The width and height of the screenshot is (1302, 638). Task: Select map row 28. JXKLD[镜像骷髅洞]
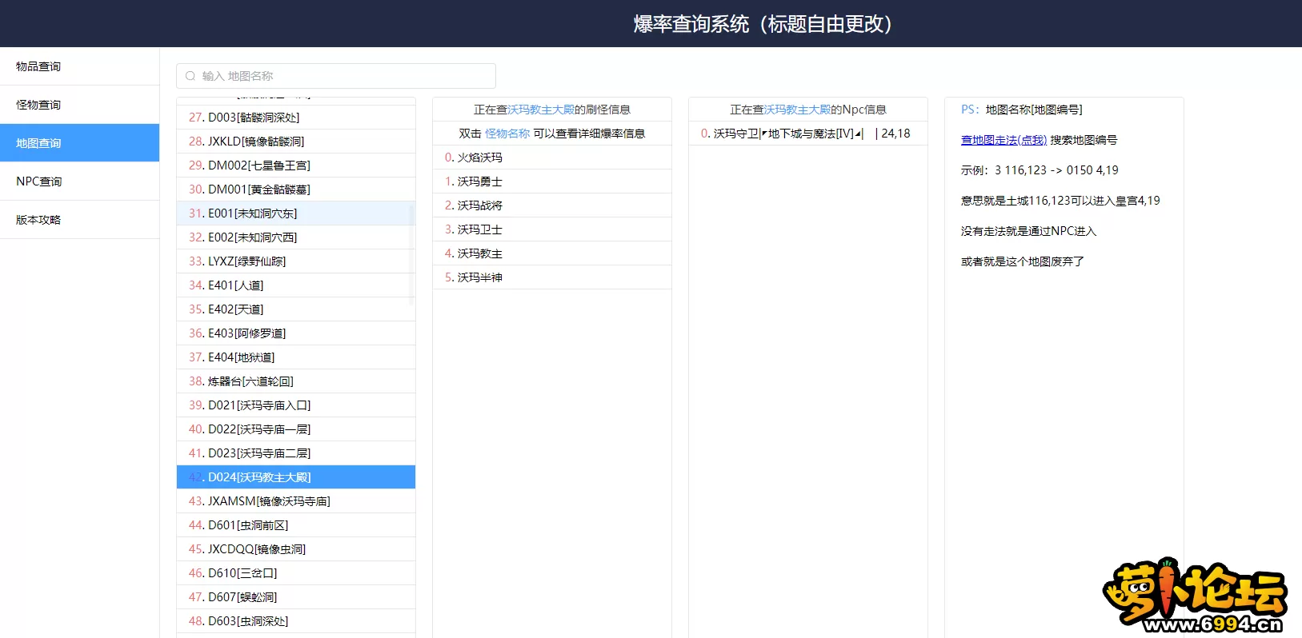tap(296, 142)
